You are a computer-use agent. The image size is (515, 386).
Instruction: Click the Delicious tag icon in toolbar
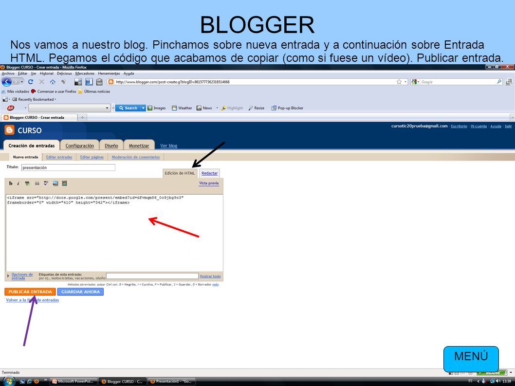tap(99, 82)
